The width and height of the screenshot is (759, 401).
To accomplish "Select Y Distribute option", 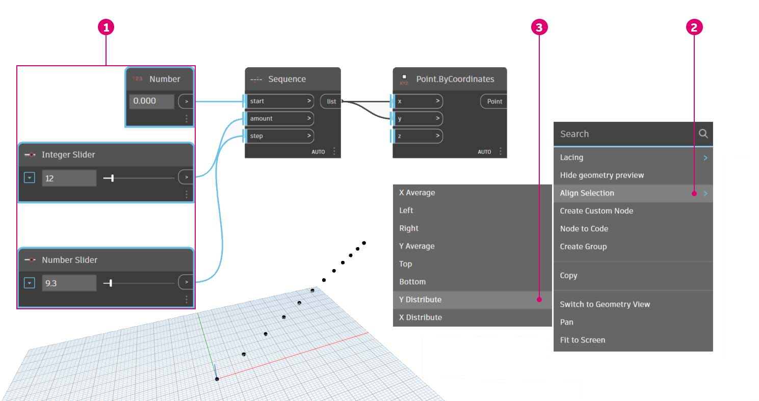I will (473, 300).
